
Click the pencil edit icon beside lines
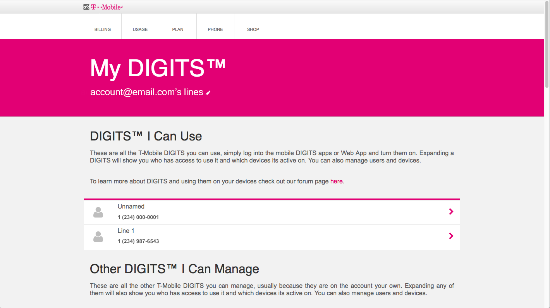tap(208, 93)
